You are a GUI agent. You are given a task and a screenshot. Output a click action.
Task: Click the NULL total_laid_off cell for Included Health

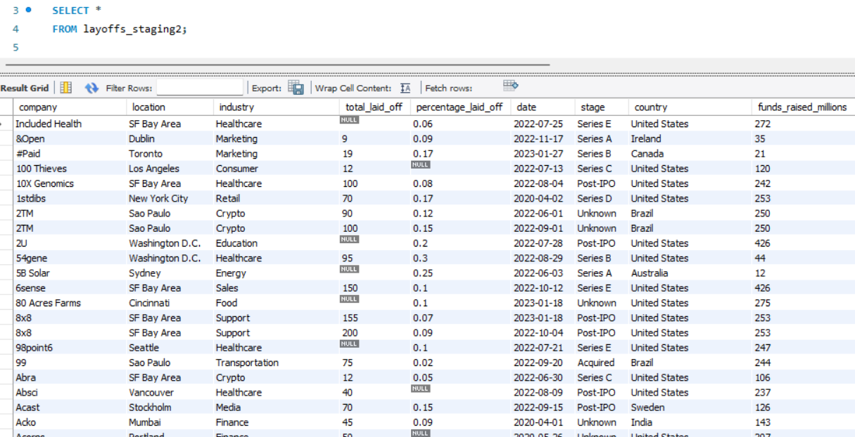(x=374, y=124)
